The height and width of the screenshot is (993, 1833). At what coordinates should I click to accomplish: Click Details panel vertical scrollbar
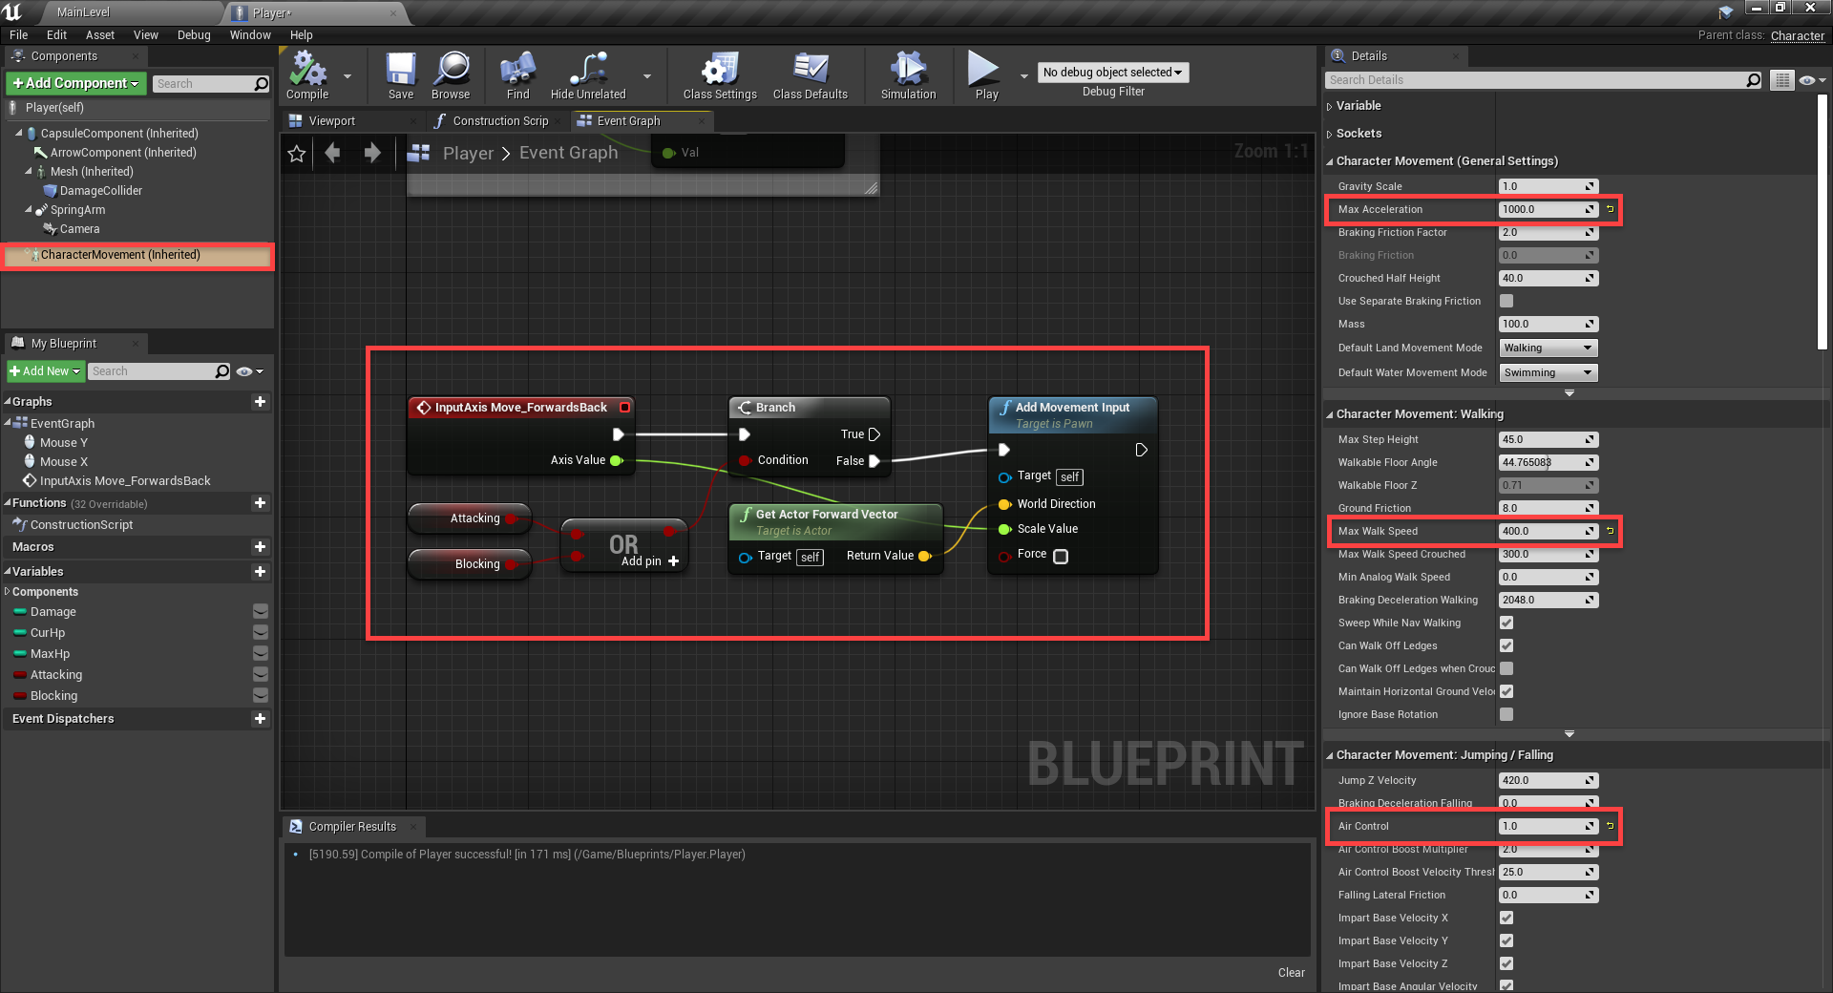pyautogui.click(x=1822, y=222)
